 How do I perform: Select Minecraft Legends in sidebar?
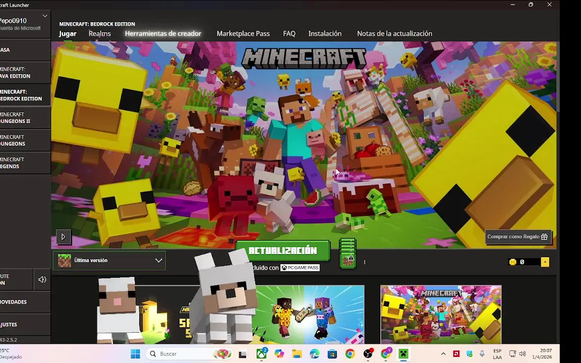[25, 163]
